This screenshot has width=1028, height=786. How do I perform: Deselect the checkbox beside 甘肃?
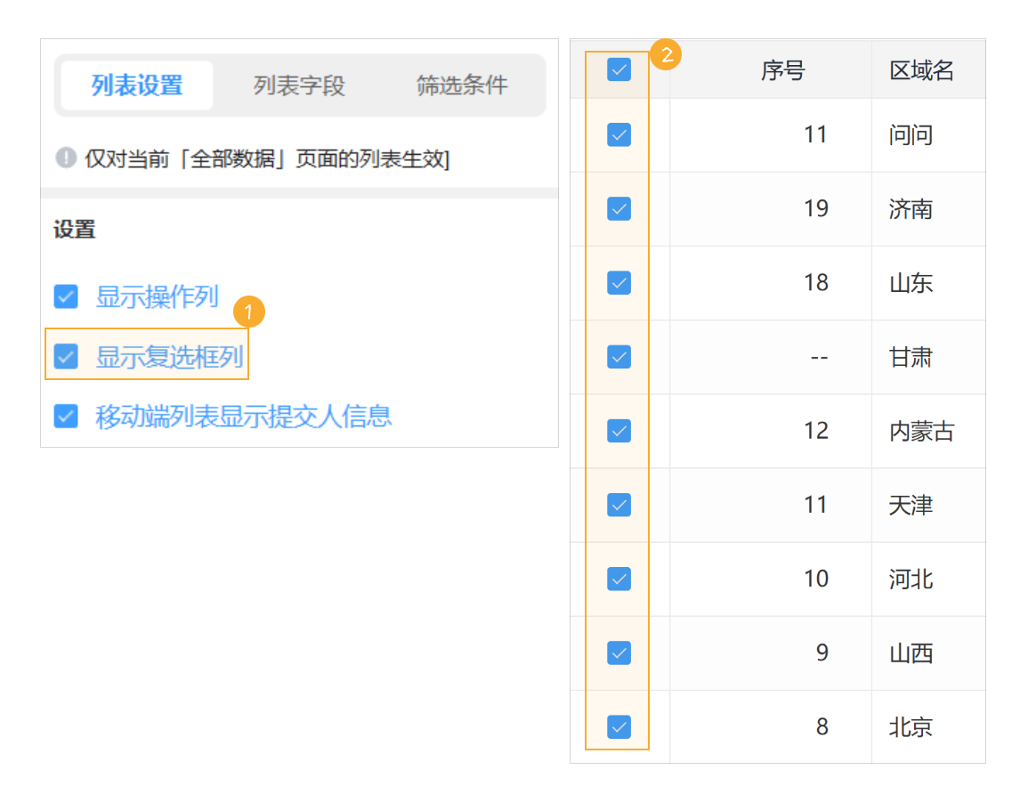tap(619, 356)
